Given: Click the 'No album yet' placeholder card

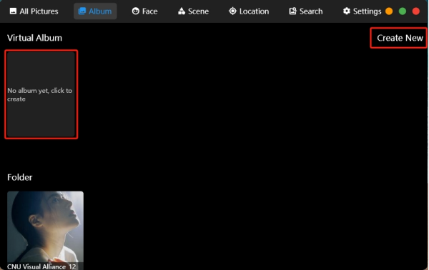Looking at the screenshot, I should click(41, 94).
